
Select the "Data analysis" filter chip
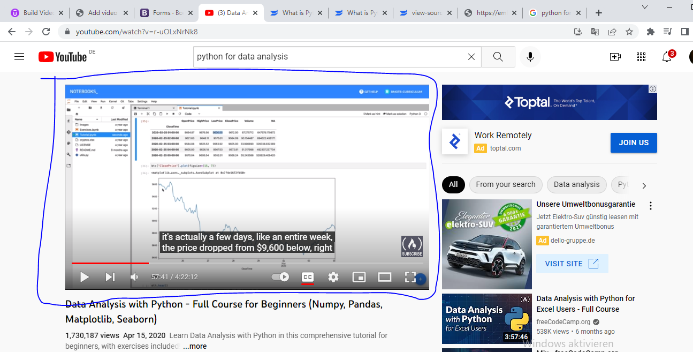[x=576, y=184]
